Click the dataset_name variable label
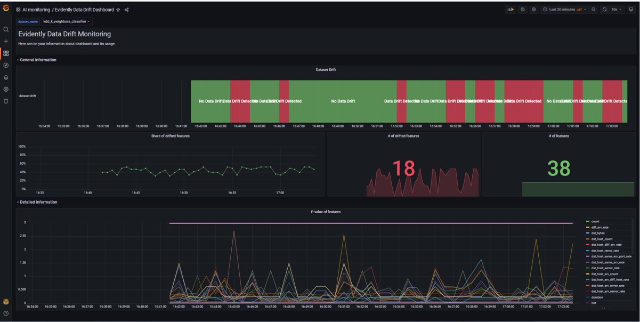640x322 pixels. point(28,21)
